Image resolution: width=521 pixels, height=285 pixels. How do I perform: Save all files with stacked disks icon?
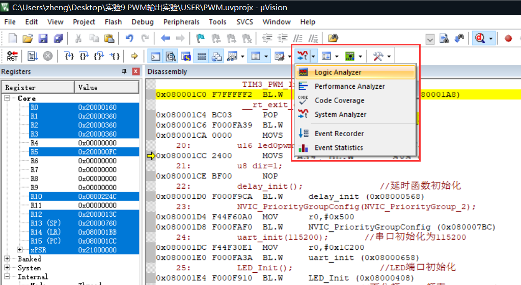pos(58,39)
